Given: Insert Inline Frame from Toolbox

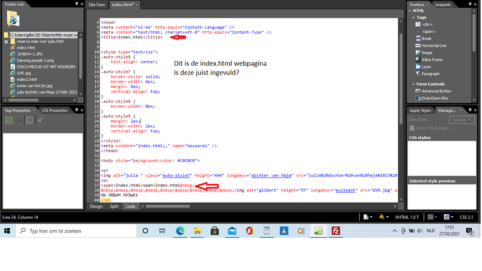Looking at the screenshot, I should coord(433,59).
